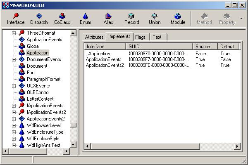Click the IApplicationEvents interface icon

[21, 106]
